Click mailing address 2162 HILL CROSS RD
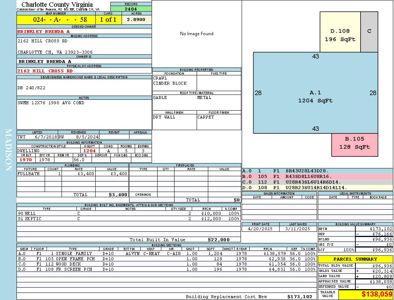The height and width of the screenshot is (300, 394). tap(42, 40)
